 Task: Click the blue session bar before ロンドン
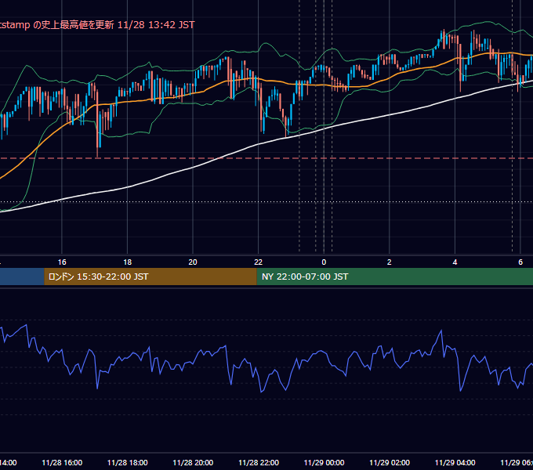(x=22, y=277)
